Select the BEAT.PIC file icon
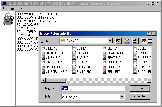 (105, 57)
